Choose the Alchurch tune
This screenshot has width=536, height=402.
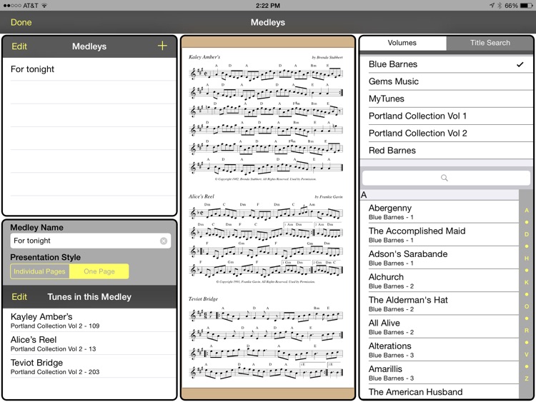coord(440,281)
